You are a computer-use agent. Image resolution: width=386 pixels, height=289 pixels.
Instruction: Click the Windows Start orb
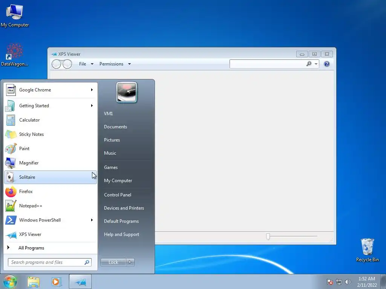(10, 281)
